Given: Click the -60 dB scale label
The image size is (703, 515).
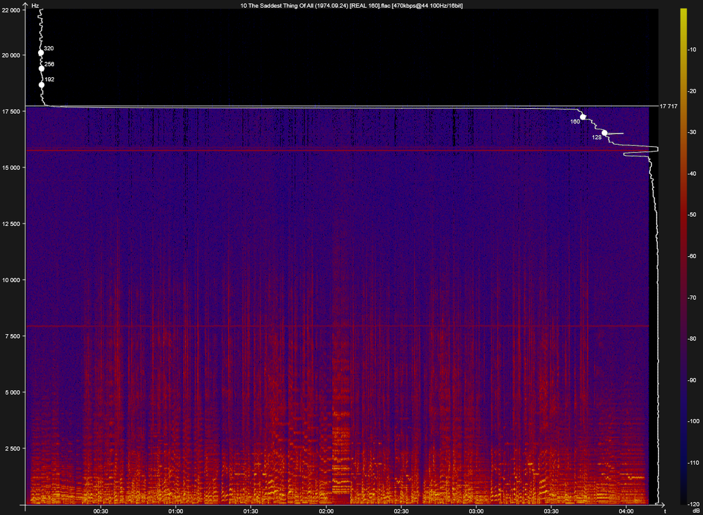Looking at the screenshot, I should click(692, 257).
